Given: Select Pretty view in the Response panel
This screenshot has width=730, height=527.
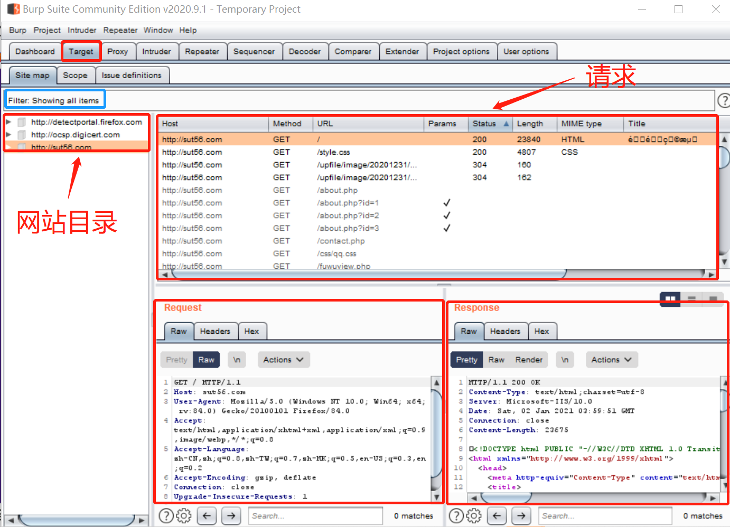Looking at the screenshot, I should pos(466,360).
